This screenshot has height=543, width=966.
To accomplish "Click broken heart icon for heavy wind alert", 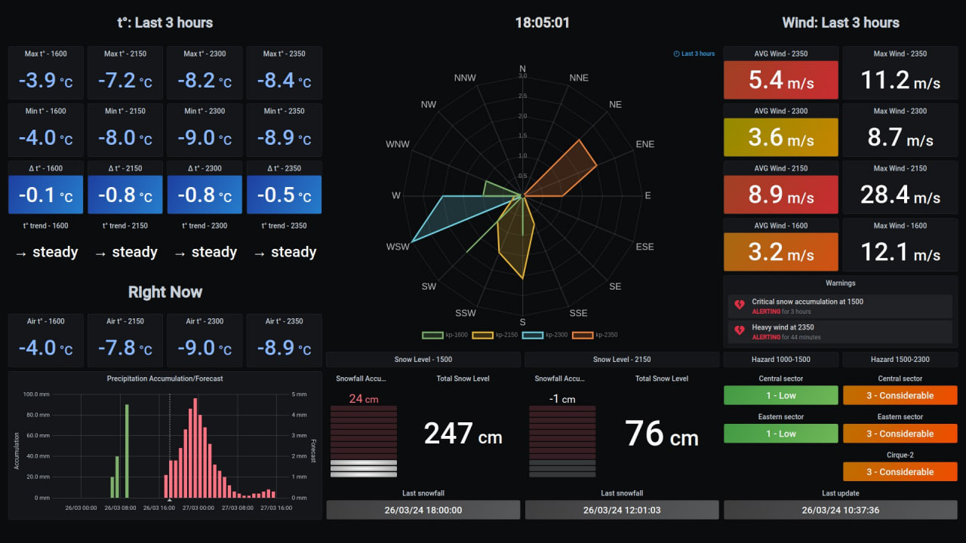I will pyautogui.click(x=740, y=332).
